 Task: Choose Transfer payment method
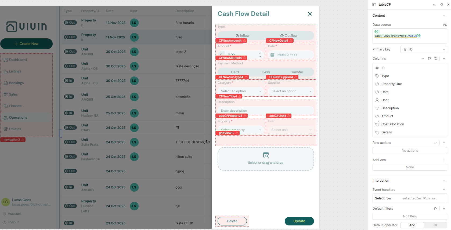point(297,72)
